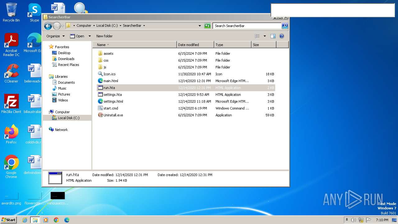Expand dropdown arrow after SearcherBar breadcrumb
This screenshot has width=398, height=224.
[x=144, y=26]
